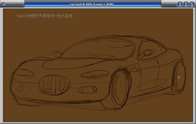Viewport: 196px width, 124px height.
Task: Click the oval front grille of the car sketch
Action: (54, 85)
